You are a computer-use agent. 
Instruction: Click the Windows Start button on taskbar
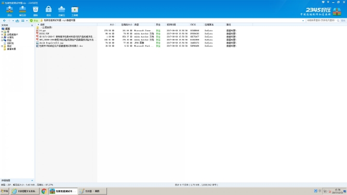coord(5,191)
